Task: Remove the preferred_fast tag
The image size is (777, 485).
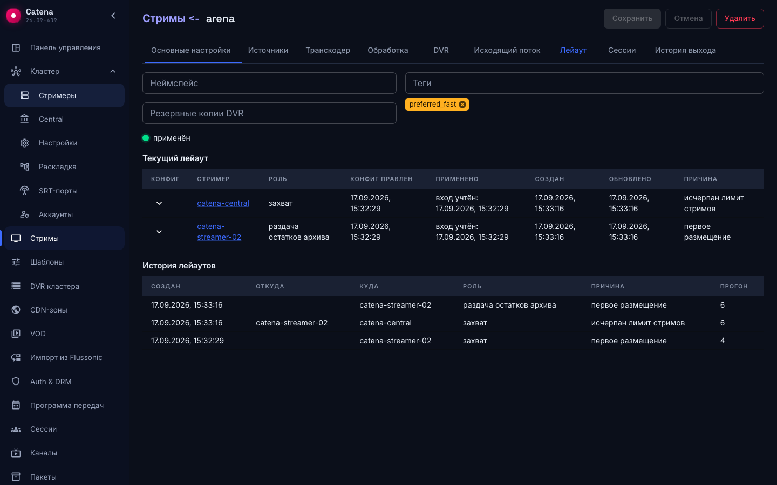Action: (462, 105)
